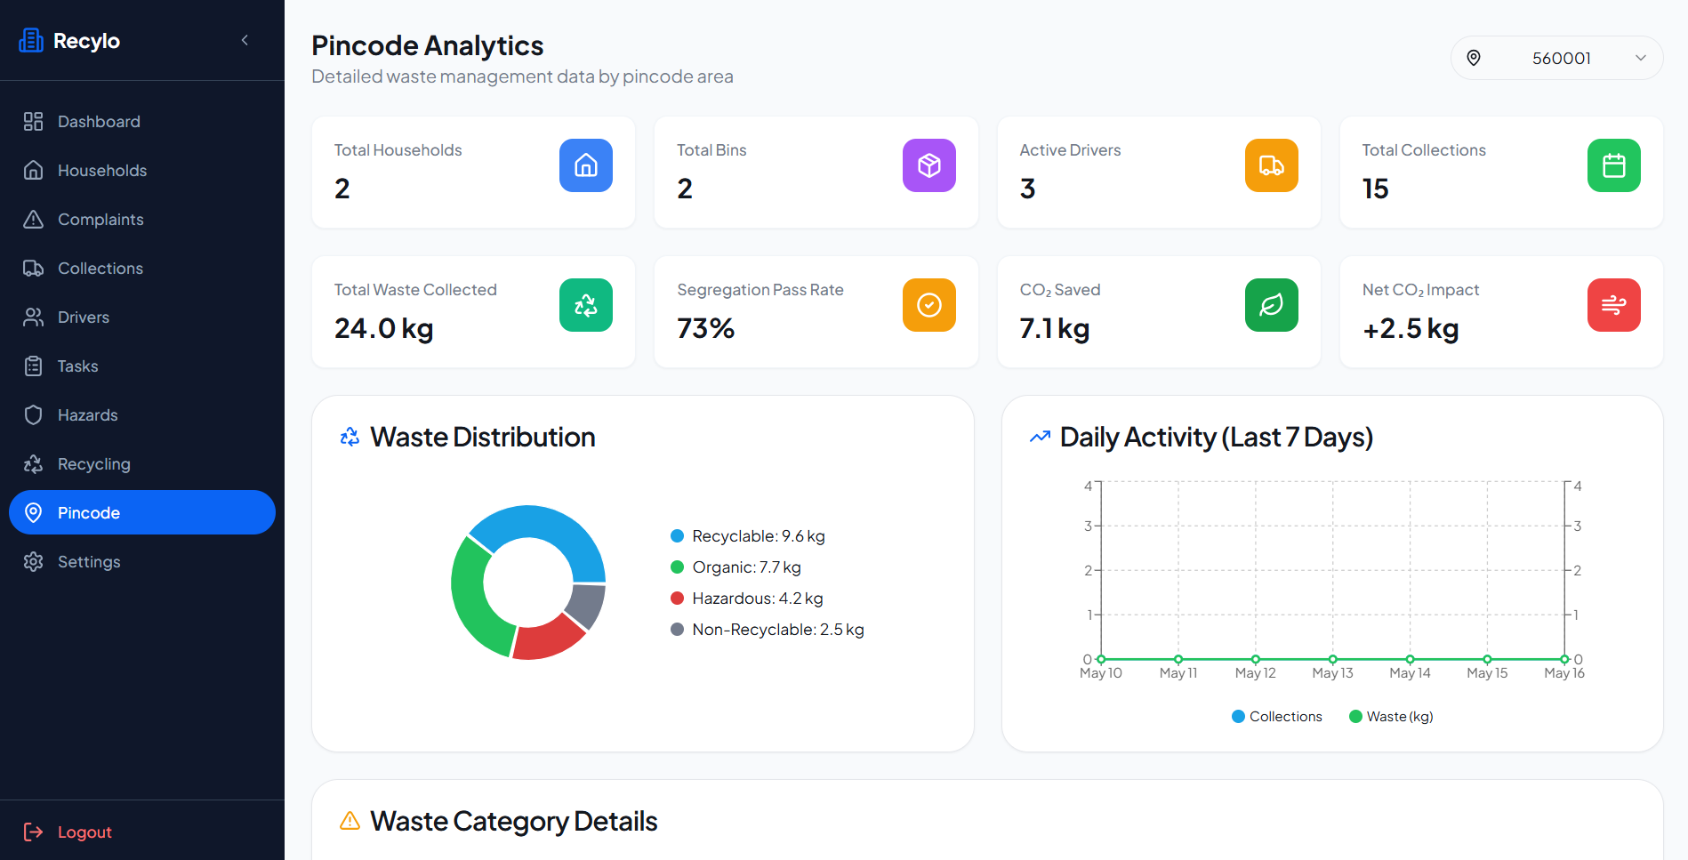Click the Hazards shield icon in sidebar
The image size is (1688, 860).
33,415
